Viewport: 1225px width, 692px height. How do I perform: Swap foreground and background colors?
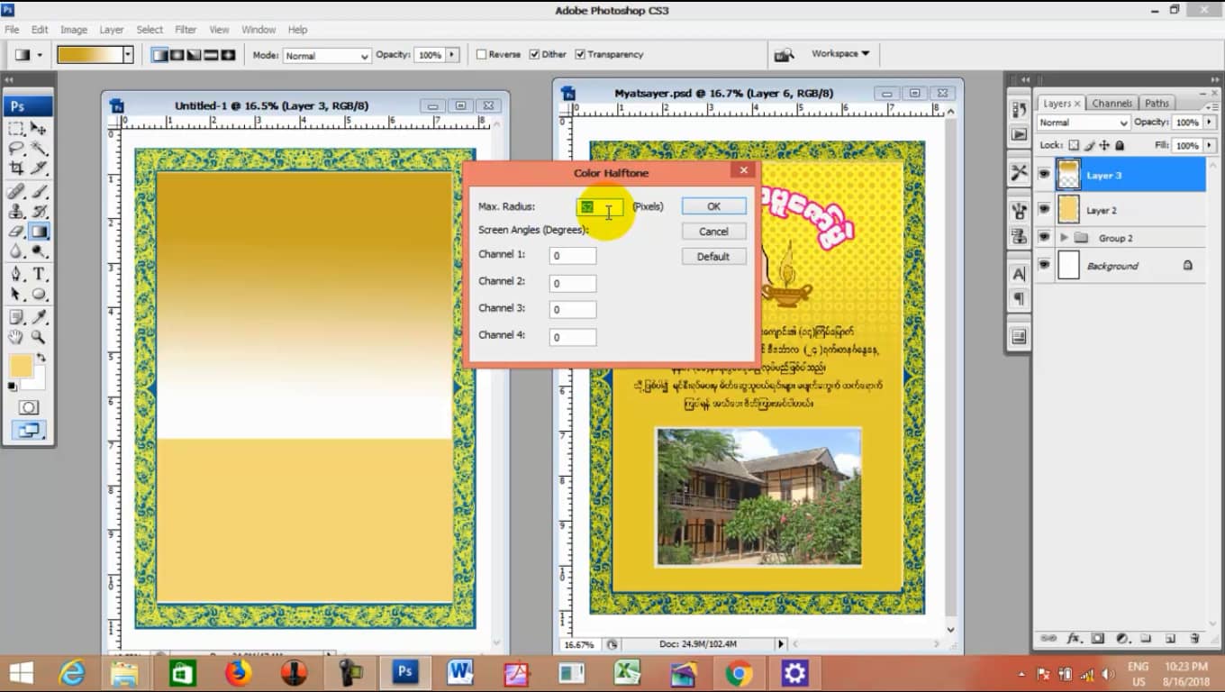point(41,358)
